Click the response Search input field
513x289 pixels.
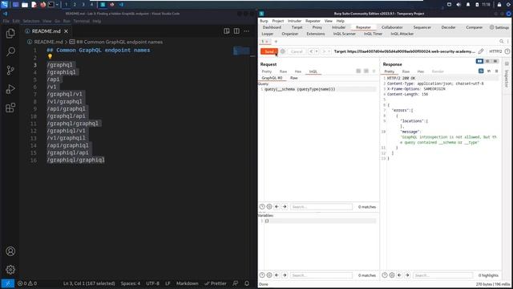(x=442, y=275)
